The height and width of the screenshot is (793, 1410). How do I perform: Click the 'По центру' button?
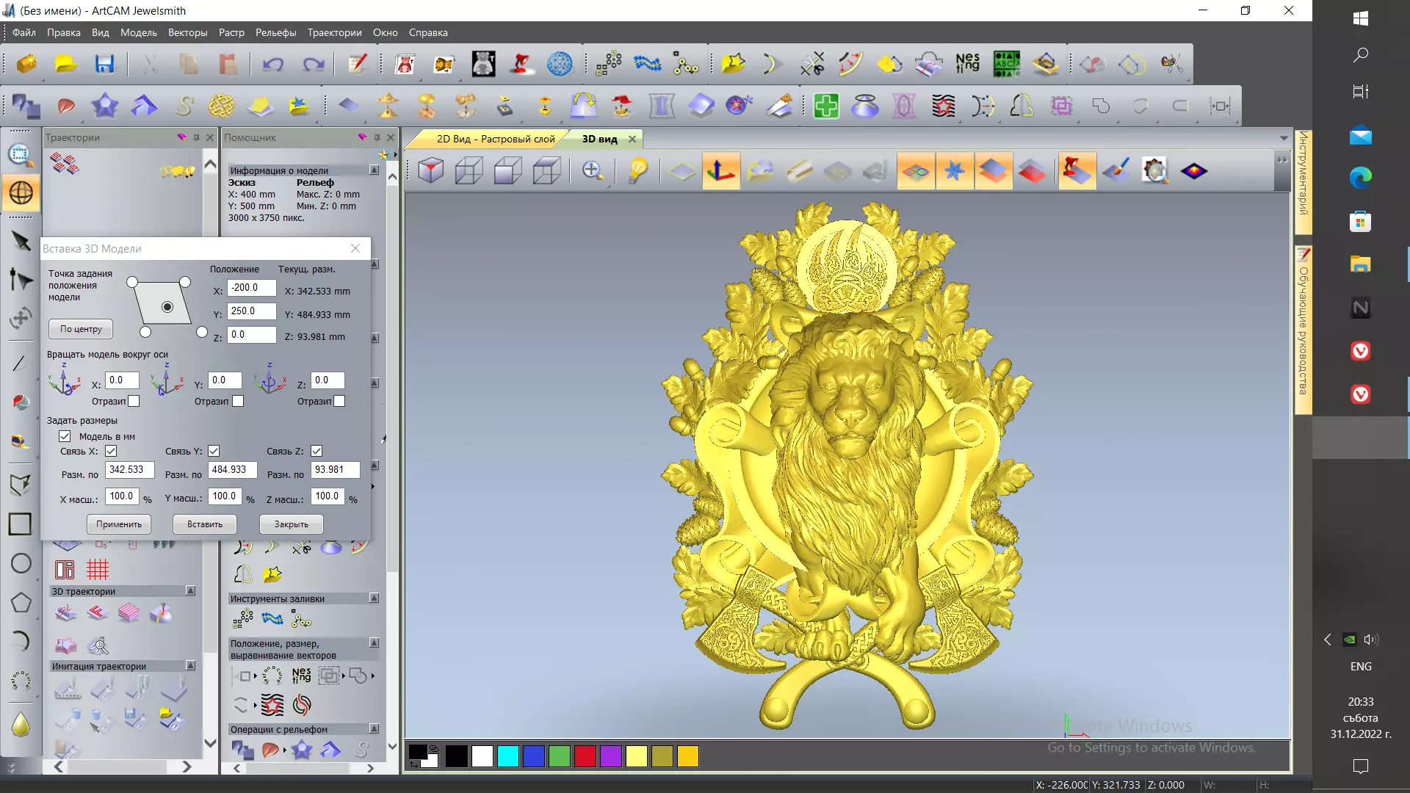pyautogui.click(x=81, y=329)
